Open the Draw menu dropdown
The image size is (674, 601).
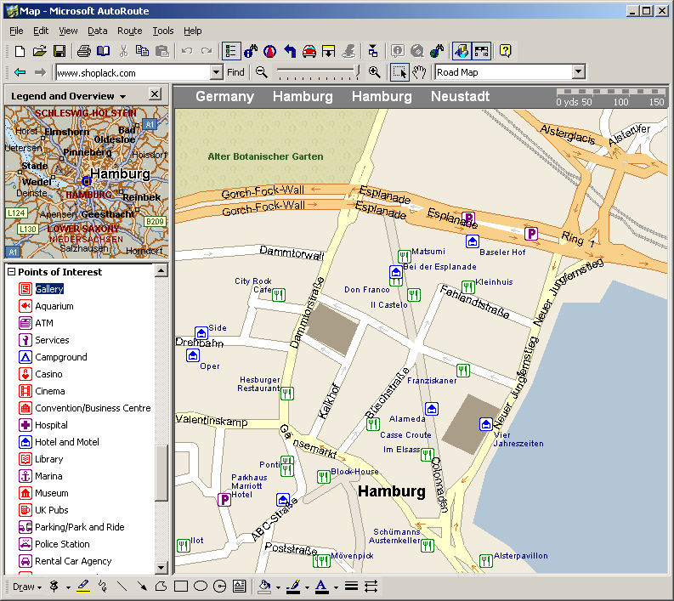tap(27, 587)
